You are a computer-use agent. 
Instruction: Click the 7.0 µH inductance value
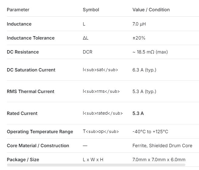[x=139, y=24]
